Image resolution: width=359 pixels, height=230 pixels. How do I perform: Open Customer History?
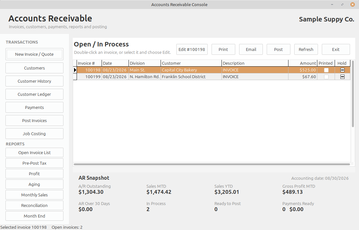pos(34,81)
